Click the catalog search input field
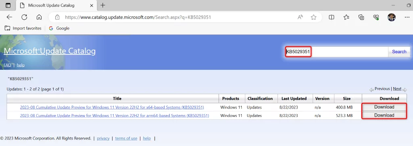The image size is (413, 146). (x=336, y=52)
